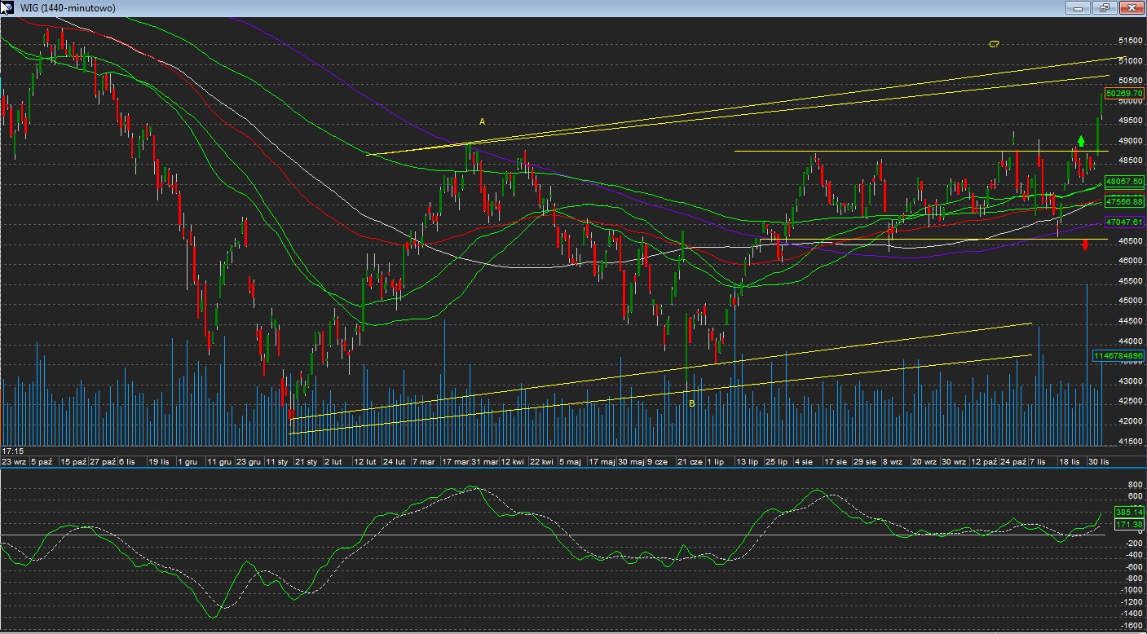
Task: Select the 'C?' wave annotation label
Action: click(994, 44)
